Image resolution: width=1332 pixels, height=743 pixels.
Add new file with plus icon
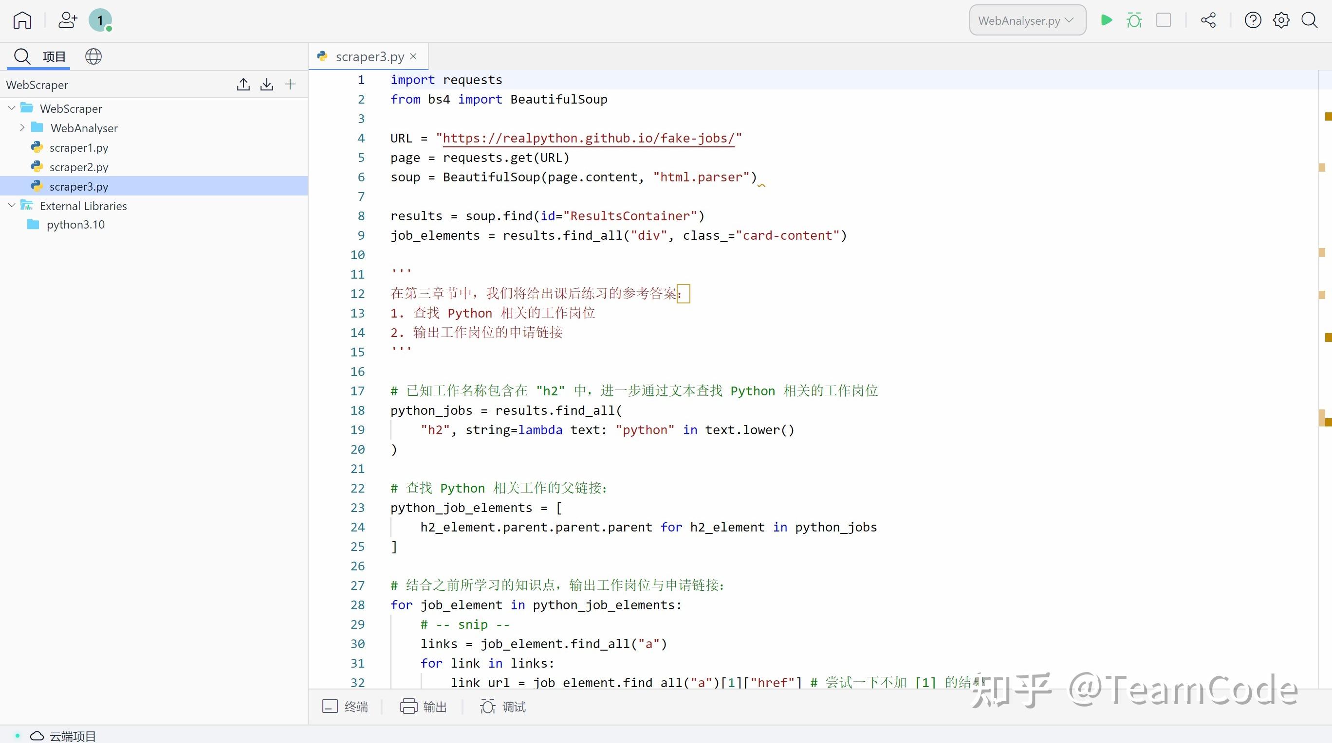(290, 84)
